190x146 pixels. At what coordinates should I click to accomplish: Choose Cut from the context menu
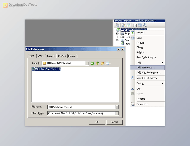147,89
